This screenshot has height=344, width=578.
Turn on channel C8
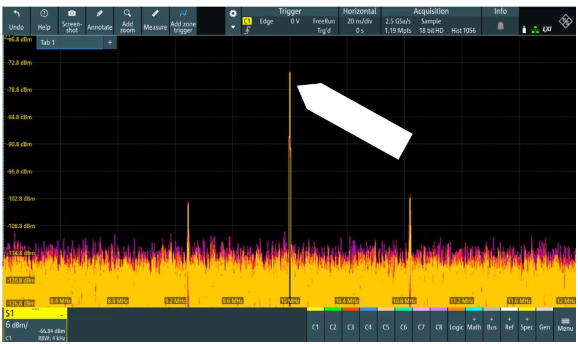[x=439, y=326]
